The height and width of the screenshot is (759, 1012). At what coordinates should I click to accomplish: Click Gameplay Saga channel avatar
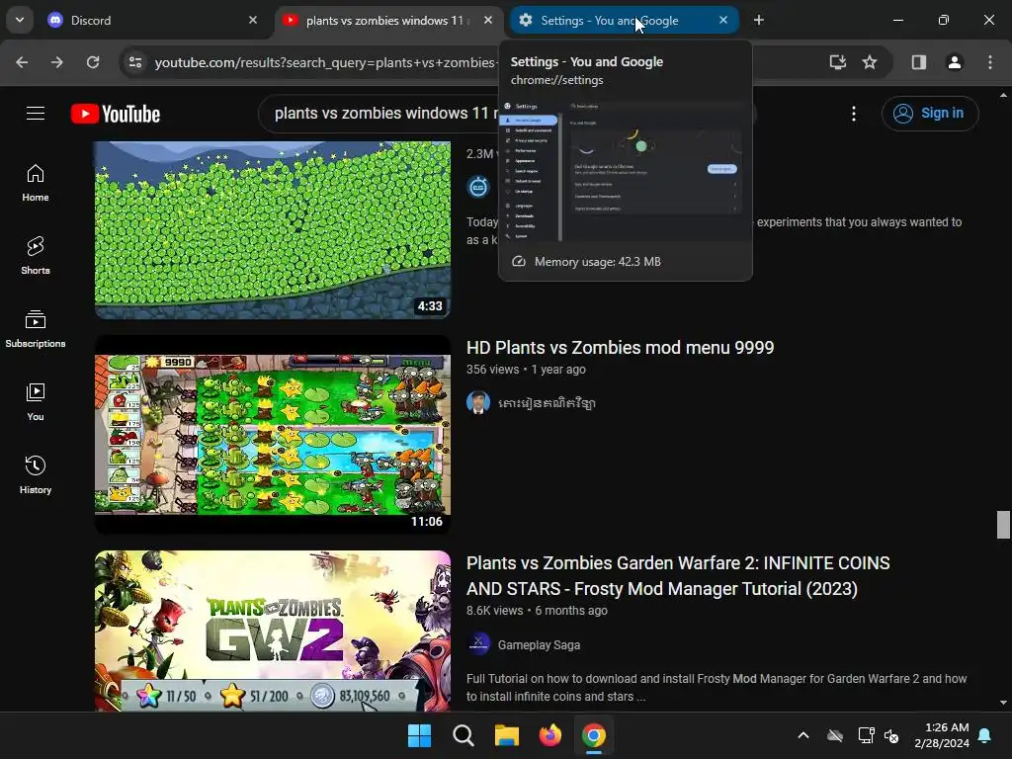(x=478, y=643)
